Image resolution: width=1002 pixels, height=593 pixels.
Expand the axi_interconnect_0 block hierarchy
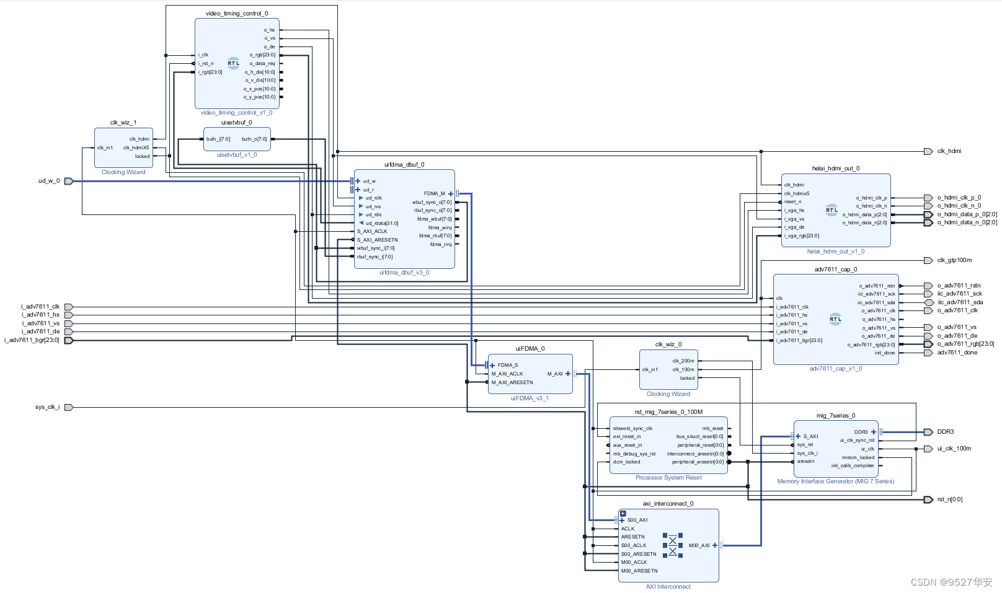pos(623,514)
